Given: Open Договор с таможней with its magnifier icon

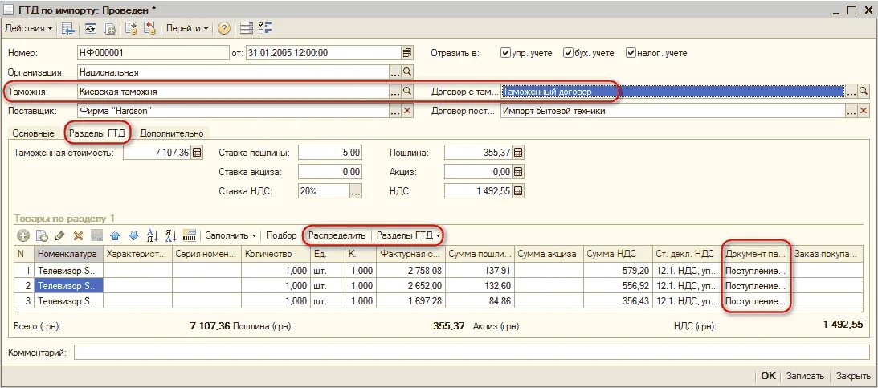Looking at the screenshot, I should click(x=864, y=91).
